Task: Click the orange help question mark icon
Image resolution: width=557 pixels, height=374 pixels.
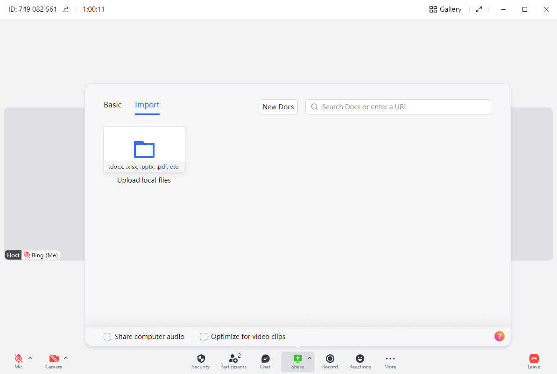Action: pyautogui.click(x=499, y=336)
